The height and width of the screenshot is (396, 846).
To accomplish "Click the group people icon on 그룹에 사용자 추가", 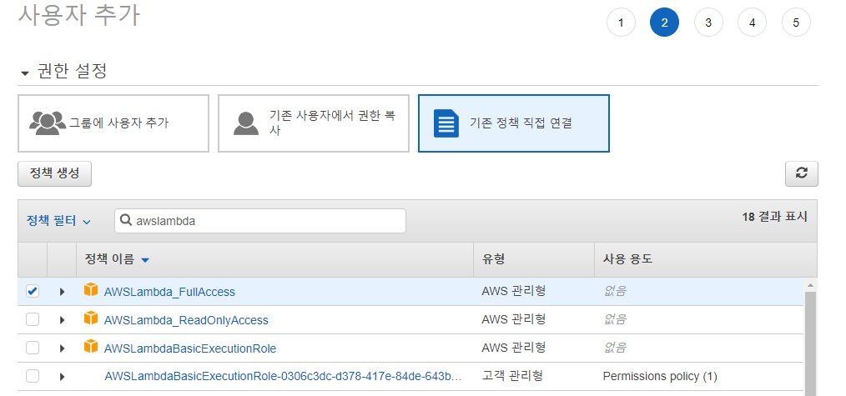I will (48, 123).
